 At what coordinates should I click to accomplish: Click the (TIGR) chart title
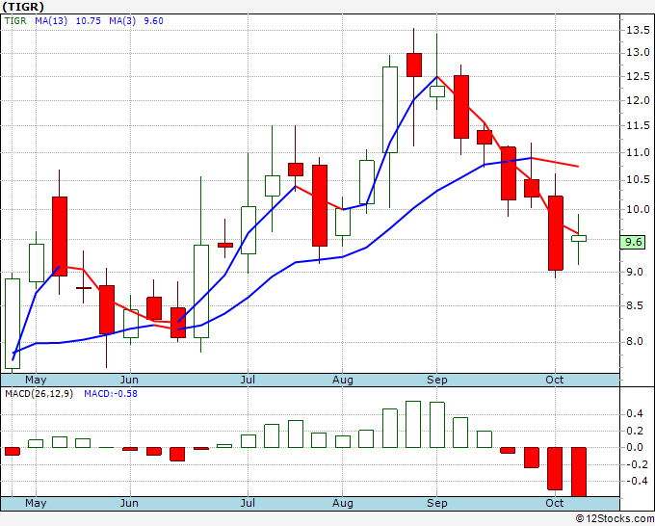pyautogui.click(x=23, y=7)
